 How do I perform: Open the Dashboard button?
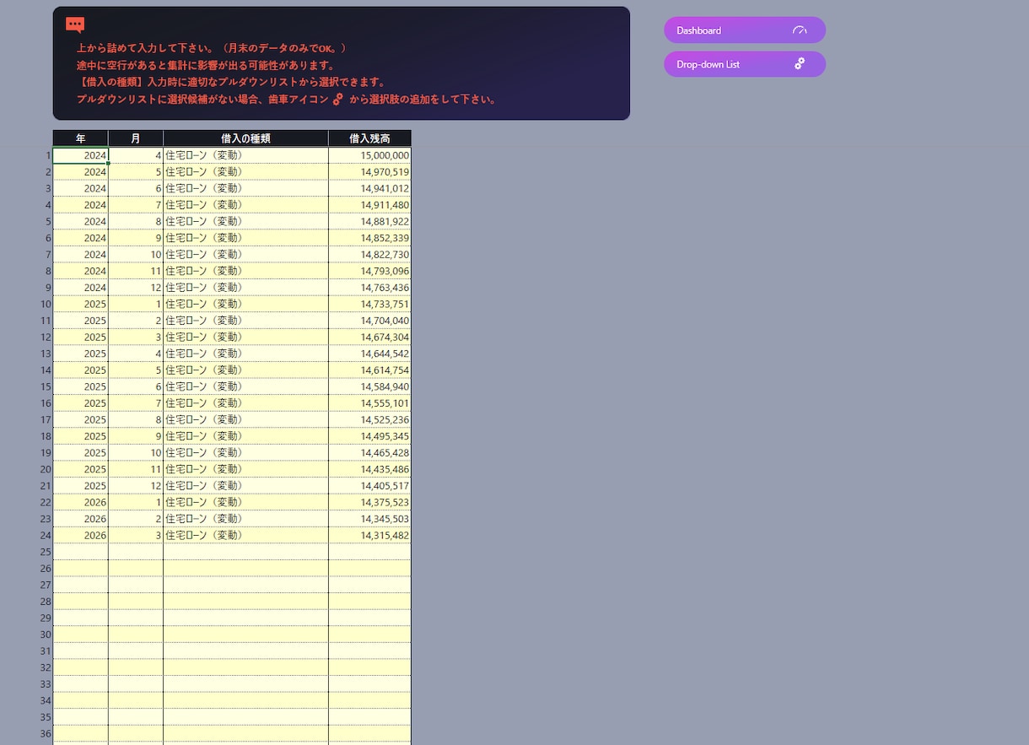coord(745,30)
